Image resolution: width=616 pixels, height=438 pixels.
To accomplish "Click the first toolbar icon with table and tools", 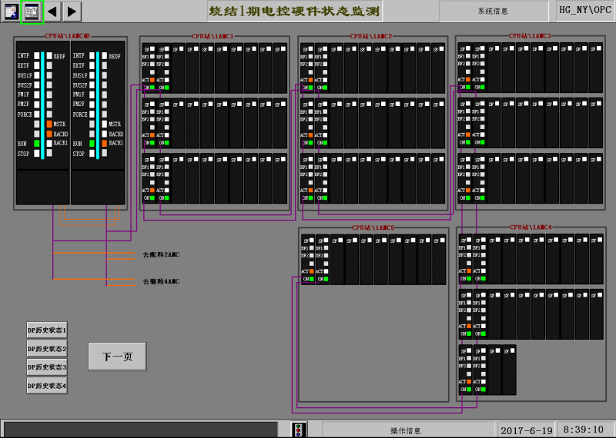I will [x=10, y=11].
